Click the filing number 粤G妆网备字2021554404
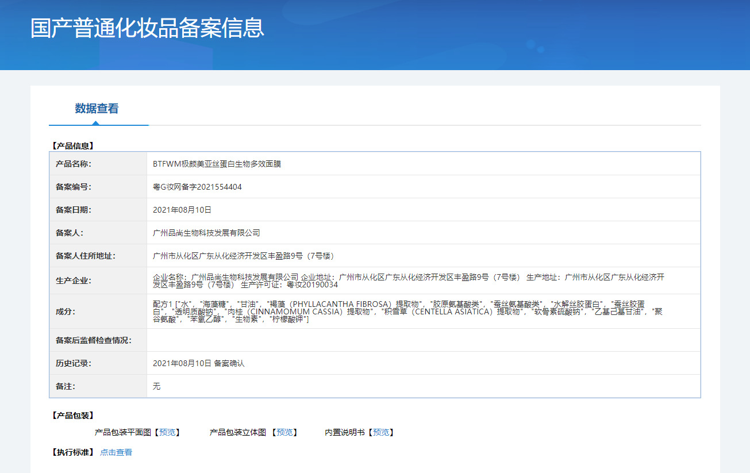The image size is (750, 473). pyautogui.click(x=197, y=187)
